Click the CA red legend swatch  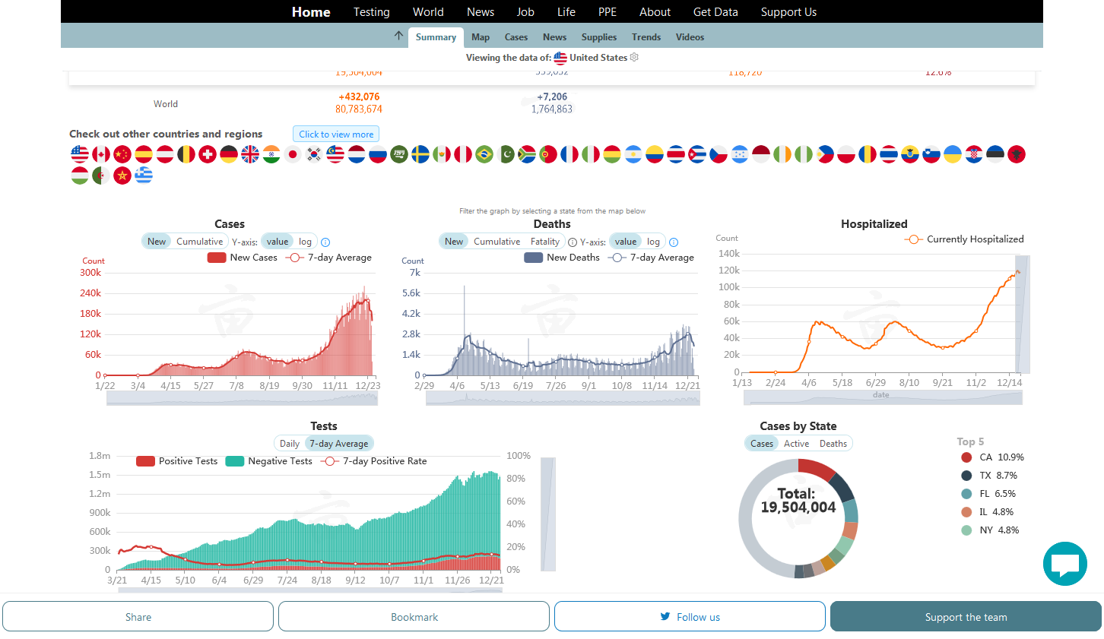coord(966,457)
